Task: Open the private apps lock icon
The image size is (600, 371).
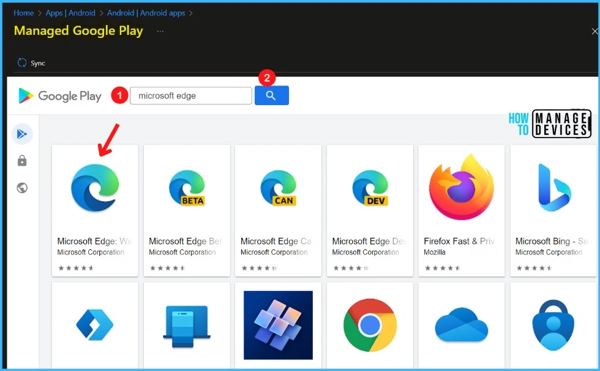Action: coord(22,161)
